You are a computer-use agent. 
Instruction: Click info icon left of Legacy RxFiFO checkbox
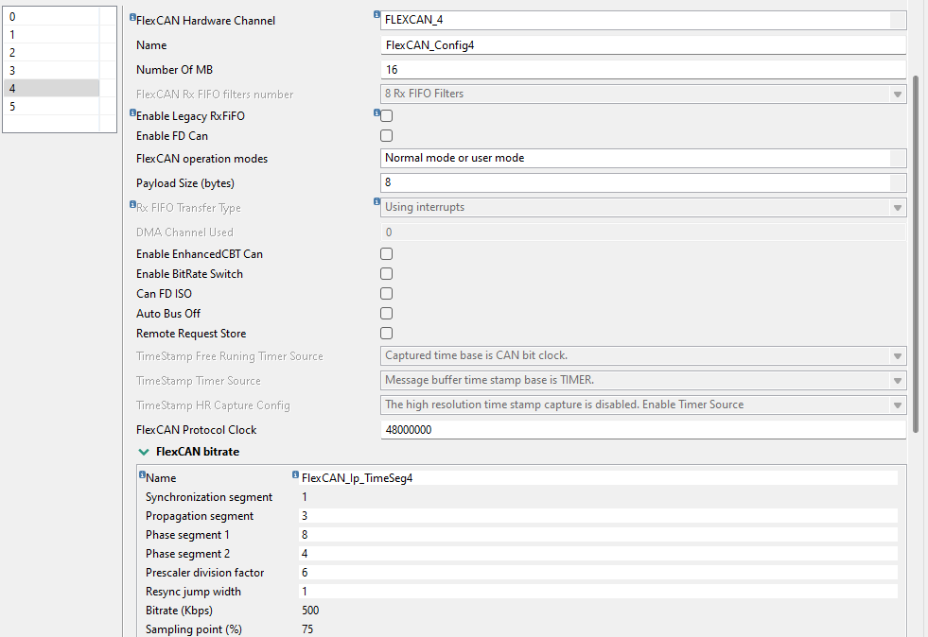pyautogui.click(x=377, y=112)
